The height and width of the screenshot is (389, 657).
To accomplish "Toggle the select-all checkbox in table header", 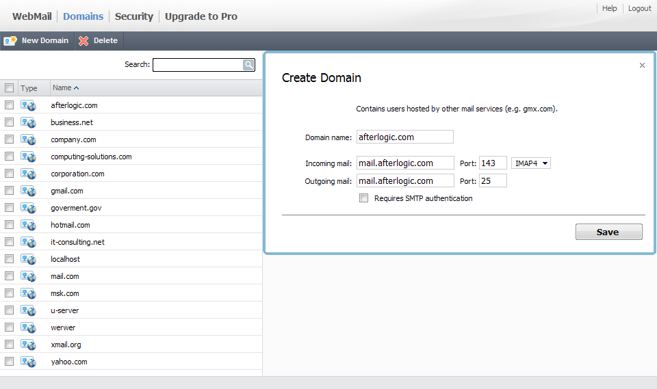I will coord(10,88).
